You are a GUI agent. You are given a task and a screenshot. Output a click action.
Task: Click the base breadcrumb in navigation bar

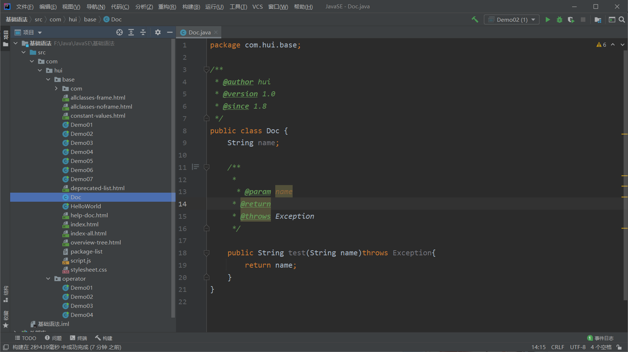[x=90, y=20]
